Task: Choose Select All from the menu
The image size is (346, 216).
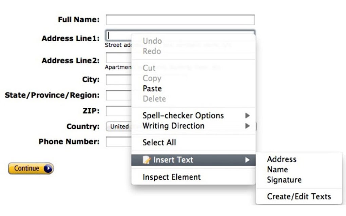Action: (x=159, y=143)
